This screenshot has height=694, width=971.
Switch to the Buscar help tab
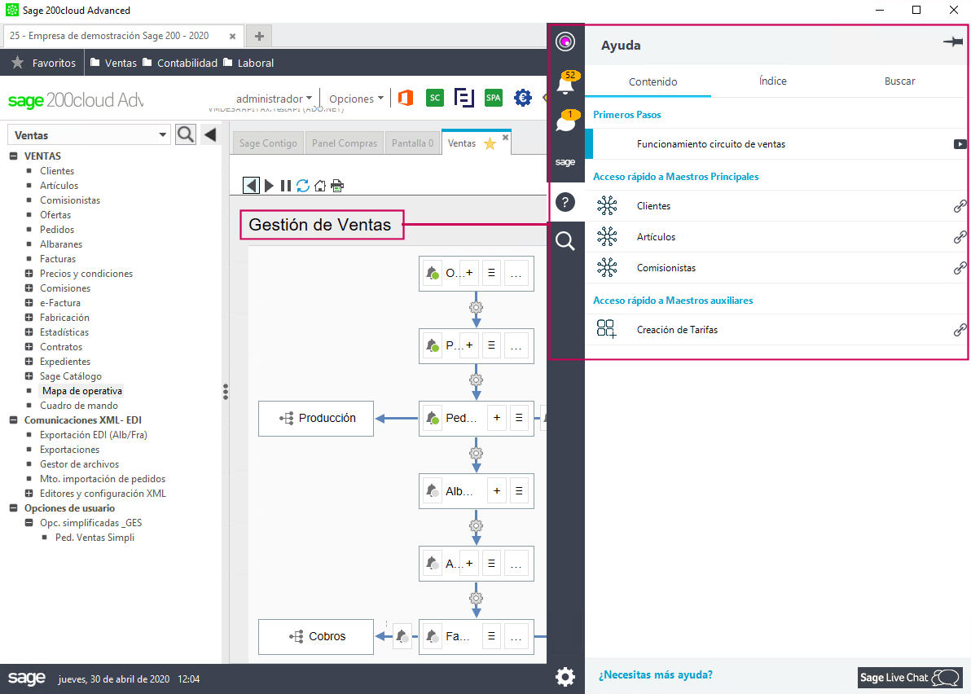[x=899, y=81]
